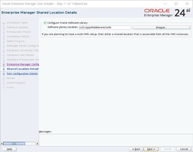Select Installation Details step in sidebar

[18, 37]
